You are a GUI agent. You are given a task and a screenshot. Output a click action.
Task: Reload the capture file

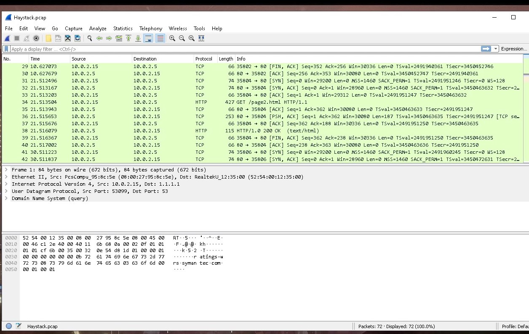coord(77,38)
